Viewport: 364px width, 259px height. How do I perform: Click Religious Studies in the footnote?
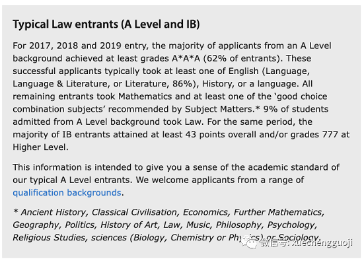click(49, 237)
